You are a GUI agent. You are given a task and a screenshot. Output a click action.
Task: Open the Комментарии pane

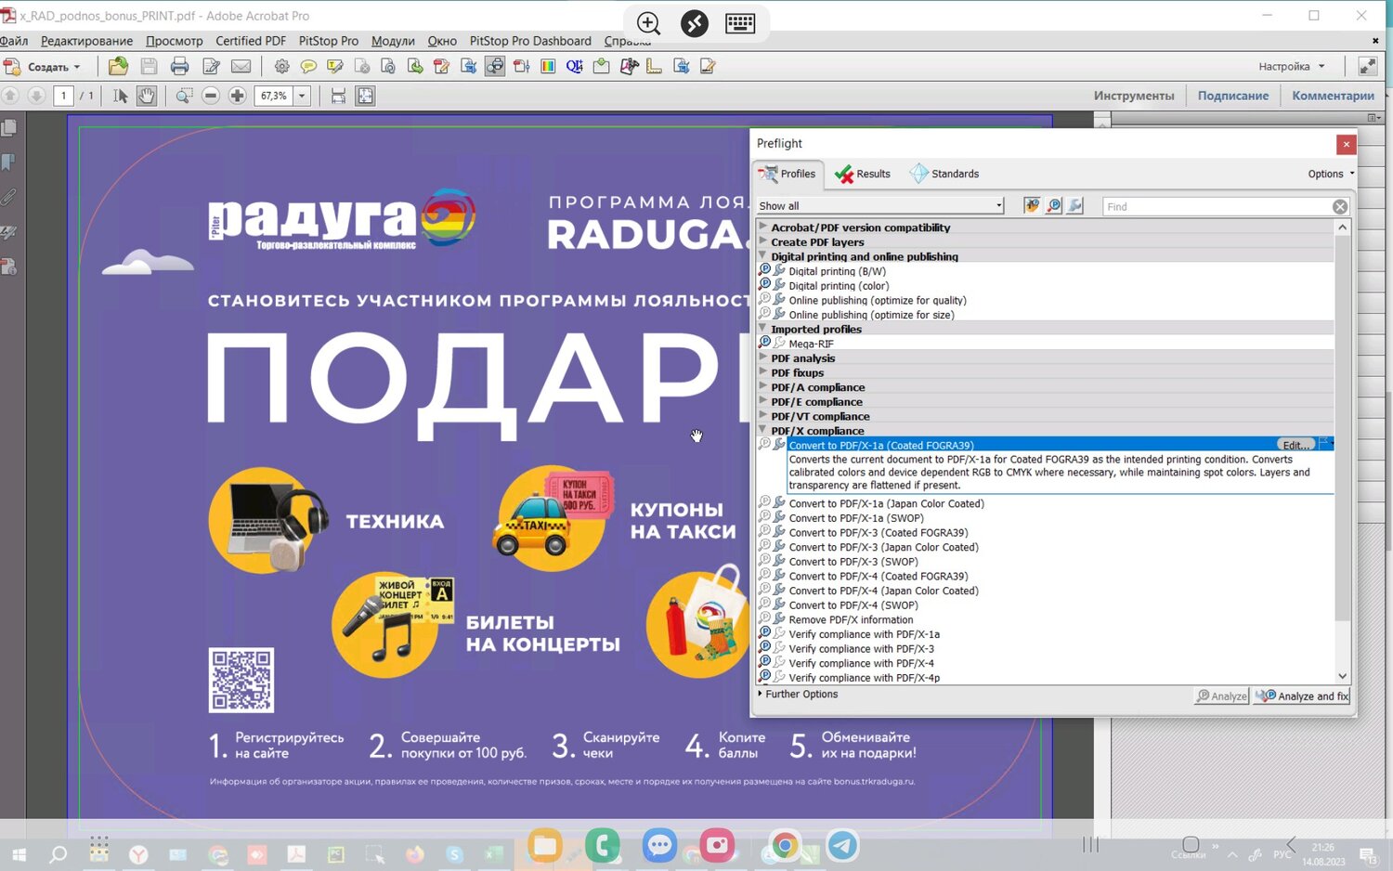click(x=1333, y=96)
